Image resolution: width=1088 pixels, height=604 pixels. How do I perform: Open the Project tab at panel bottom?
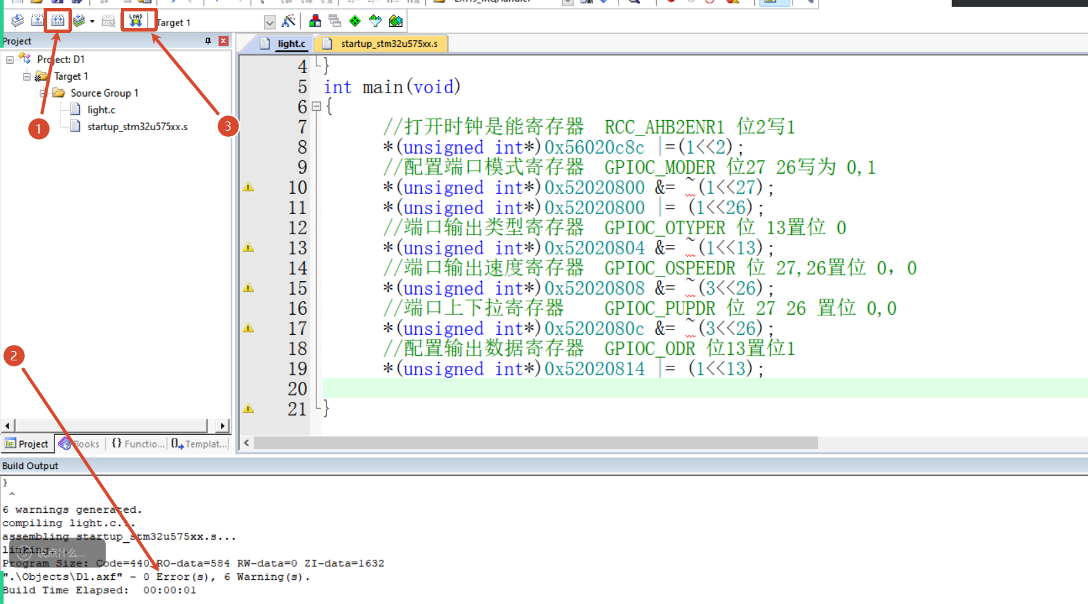[x=27, y=444]
